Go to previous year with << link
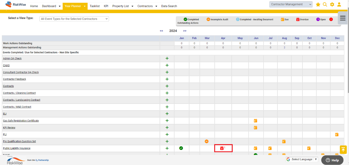The width and height of the screenshot is (349, 165). click(161, 31)
